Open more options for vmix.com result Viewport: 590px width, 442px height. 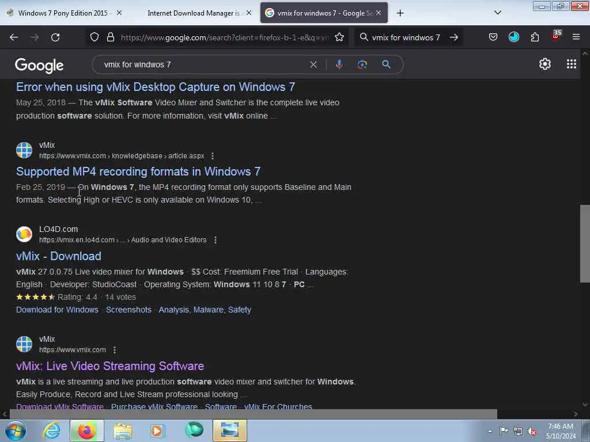(x=115, y=350)
